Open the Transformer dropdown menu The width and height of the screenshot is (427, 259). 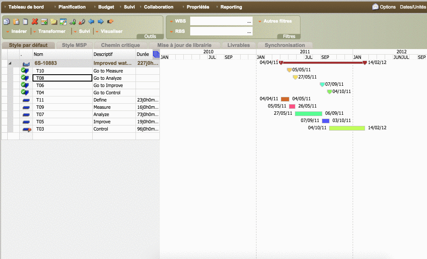click(49, 31)
